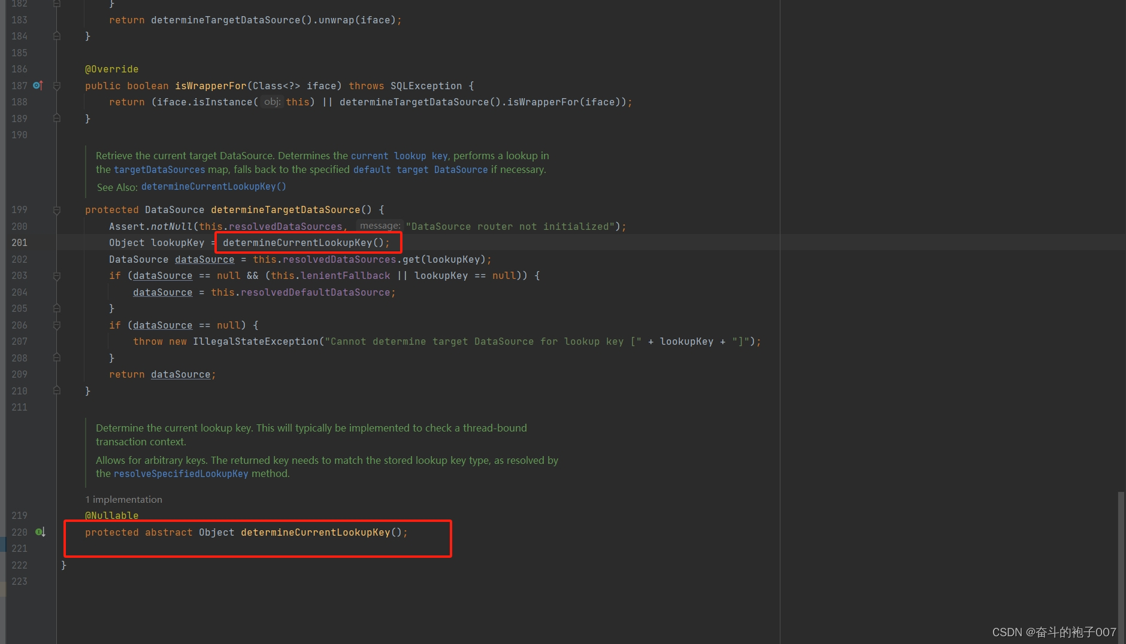Click the @Nullable annotation on line 219
1126x644 pixels.
pos(111,515)
